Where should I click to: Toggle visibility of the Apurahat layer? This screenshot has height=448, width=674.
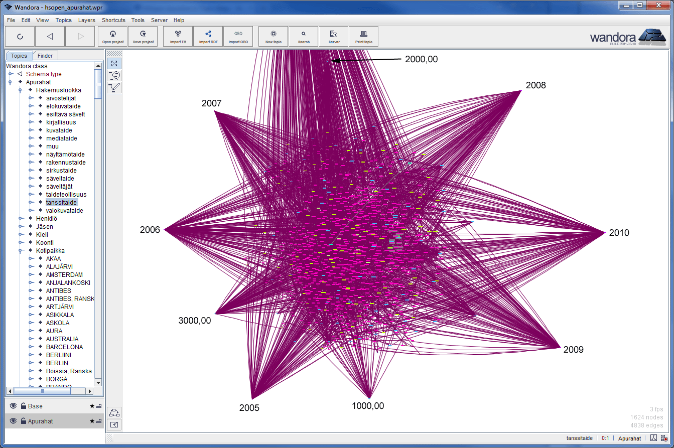13,421
